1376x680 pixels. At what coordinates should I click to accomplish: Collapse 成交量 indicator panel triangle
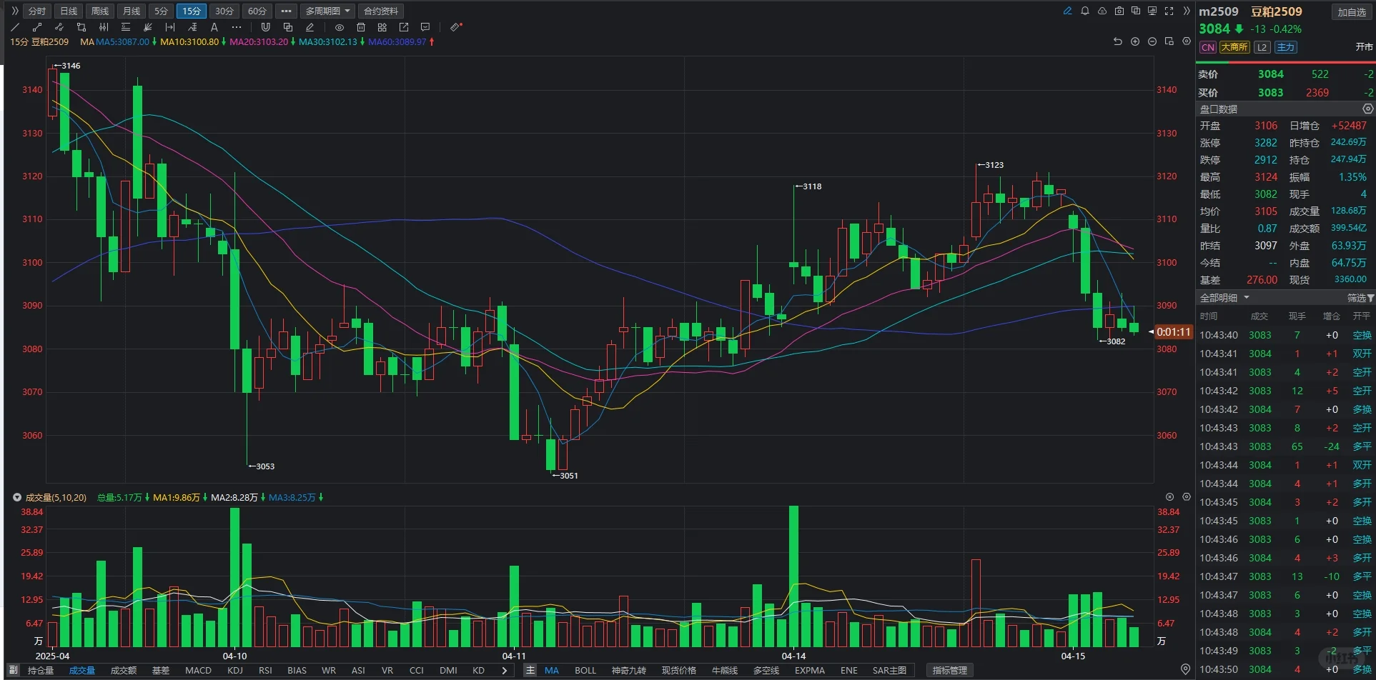pos(17,497)
